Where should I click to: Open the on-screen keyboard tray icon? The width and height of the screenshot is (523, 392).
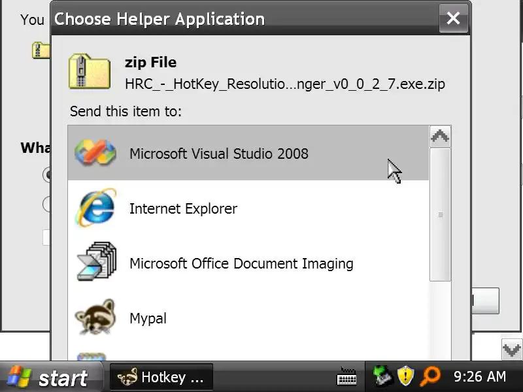coord(346,377)
